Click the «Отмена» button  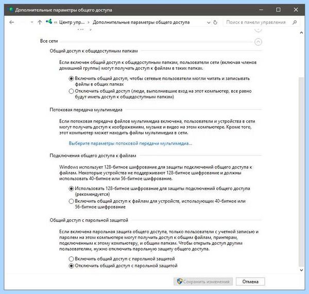(250, 282)
